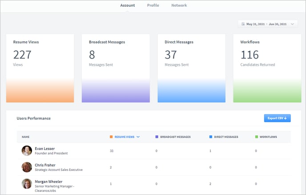Click the Export CSV button

pos(278,118)
